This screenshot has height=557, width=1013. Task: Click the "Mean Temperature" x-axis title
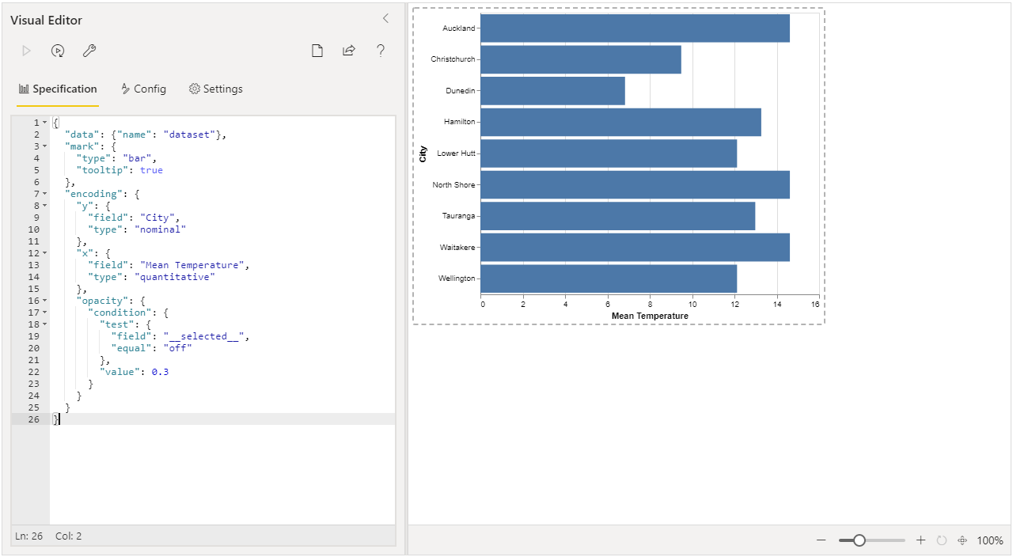[650, 316]
